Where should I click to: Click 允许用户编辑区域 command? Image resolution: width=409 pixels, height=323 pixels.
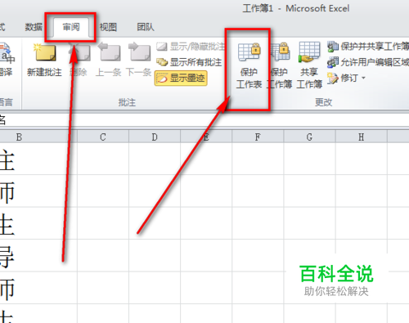(x=368, y=62)
